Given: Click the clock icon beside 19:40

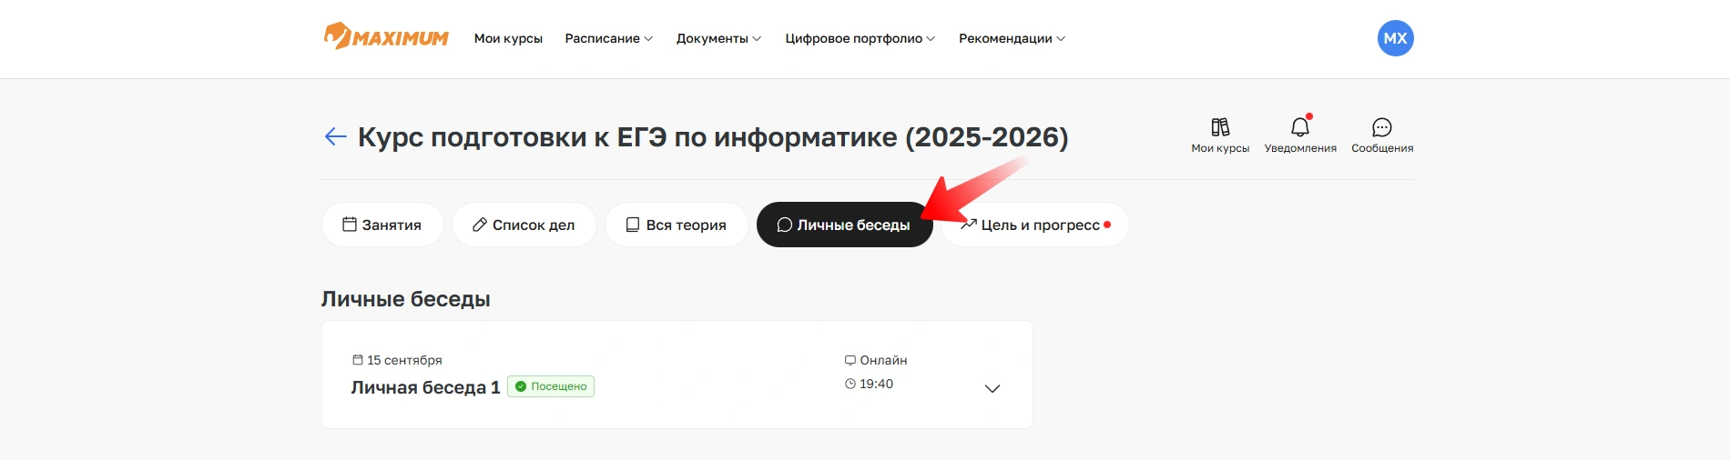Looking at the screenshot, I should pyautogui.click(x=850, y=384).
